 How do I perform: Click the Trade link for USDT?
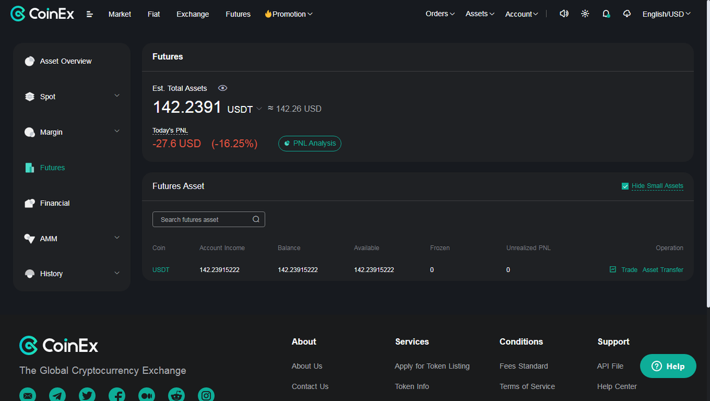pyautogui.click(x=629, y=270)
